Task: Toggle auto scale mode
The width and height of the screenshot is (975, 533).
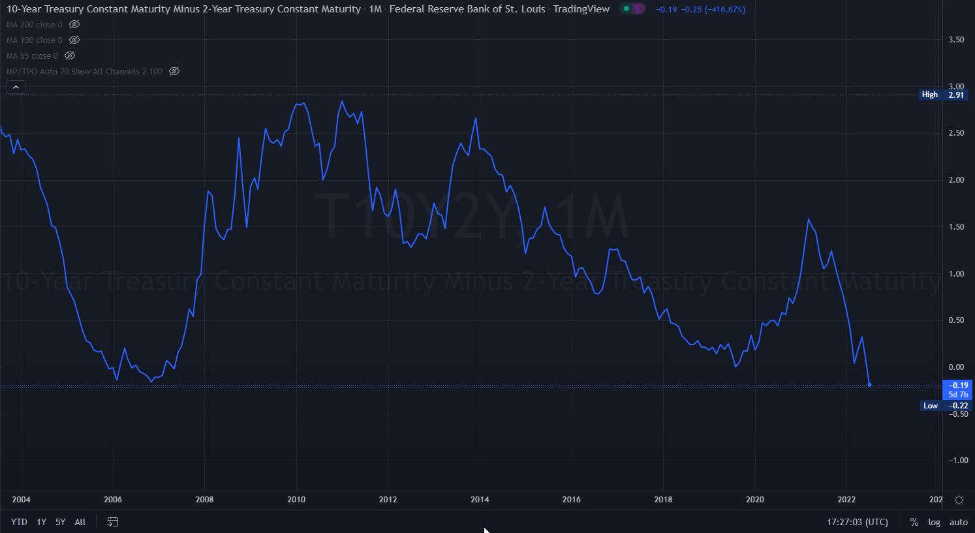Action: 958,522
